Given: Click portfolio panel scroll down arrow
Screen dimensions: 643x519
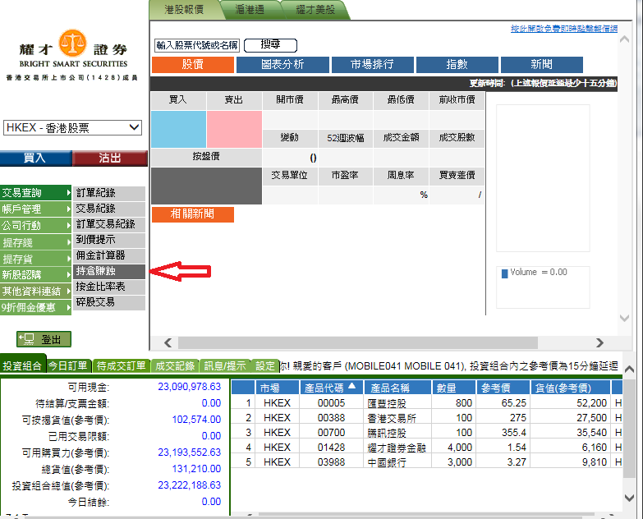Looking at the screenshot, I should click(x=629, y=498).
